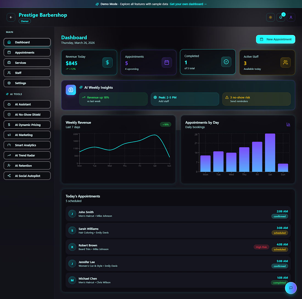Click Friday bar in bookings chart

tap(257, 157)
